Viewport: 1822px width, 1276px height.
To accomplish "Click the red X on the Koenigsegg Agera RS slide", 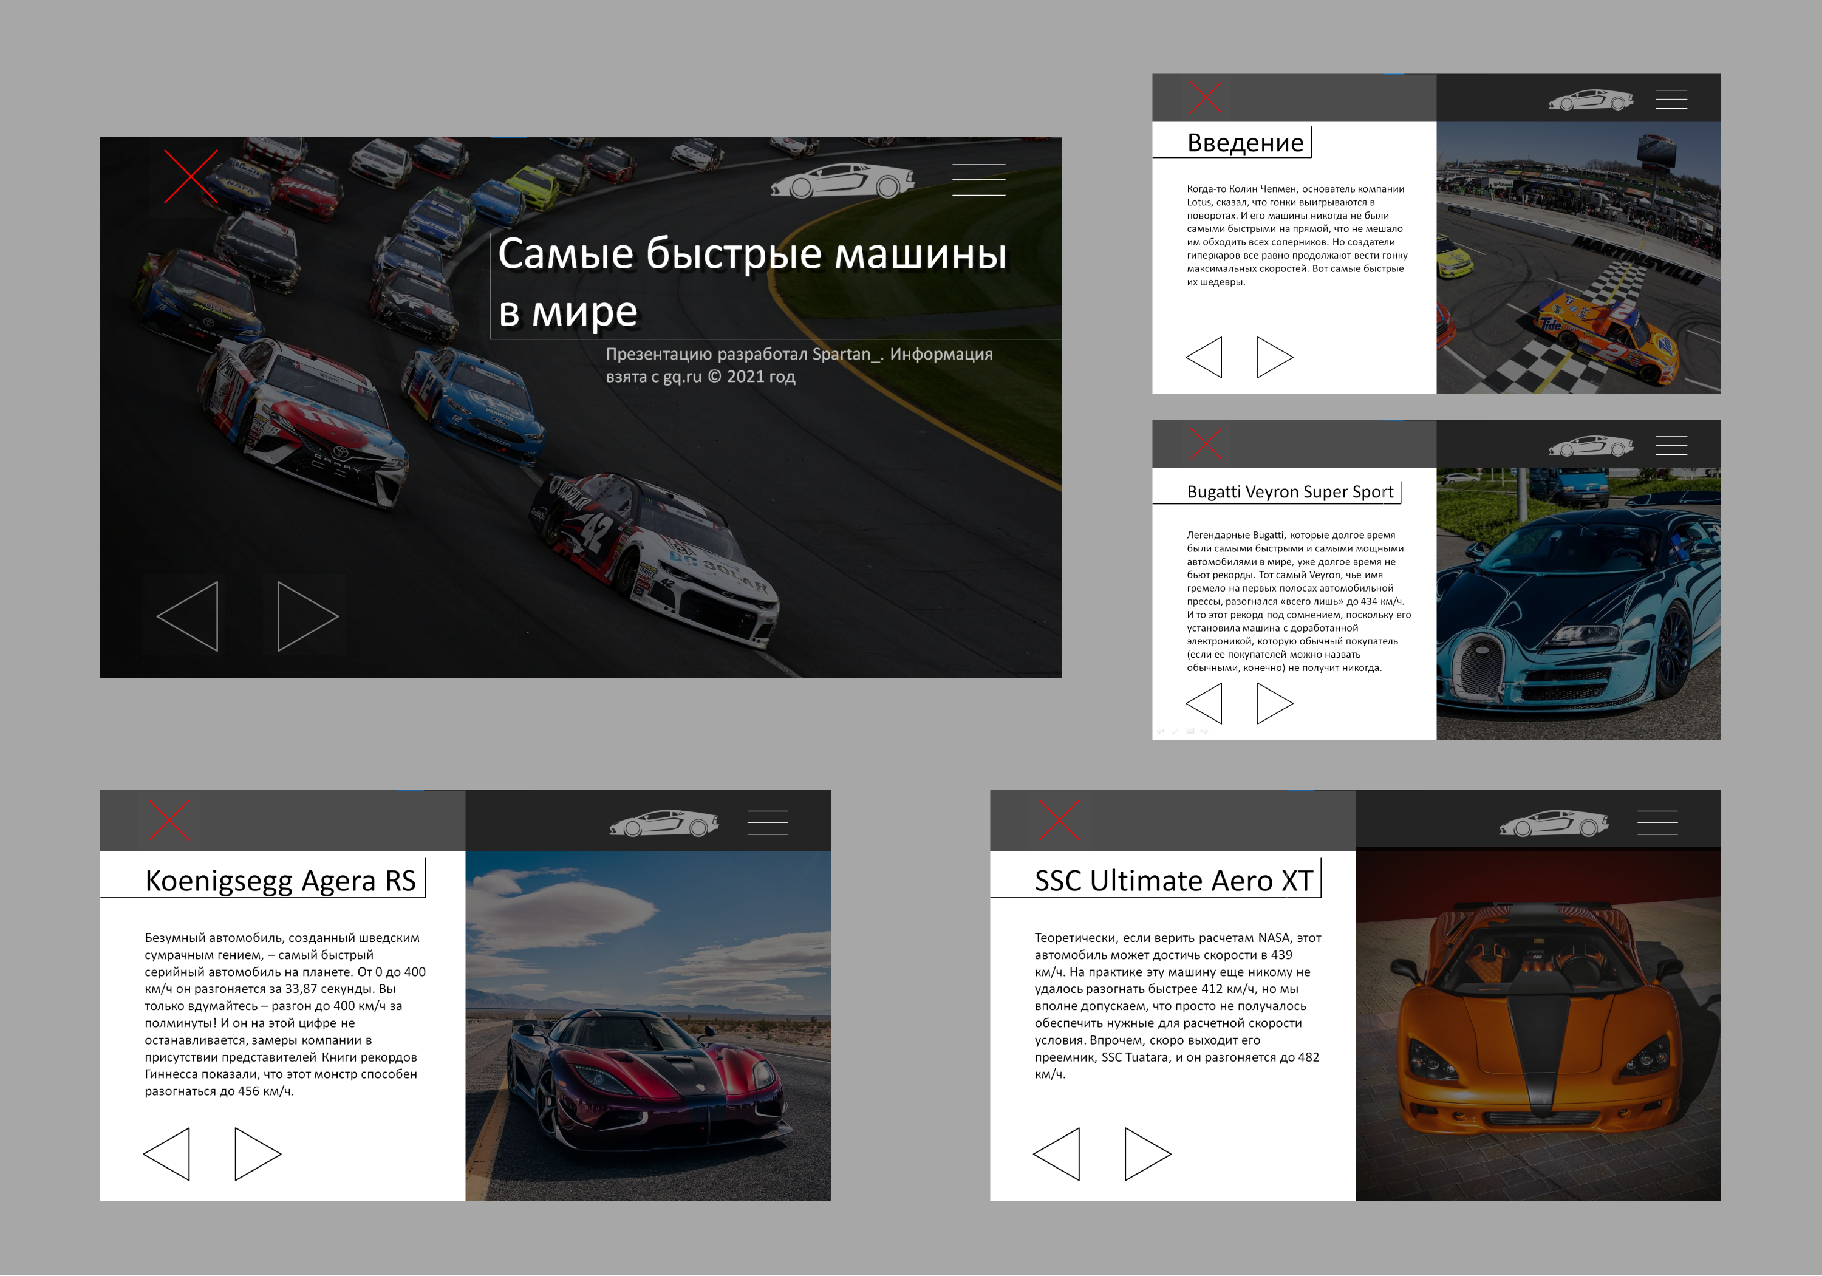I will tap(169, 820).
